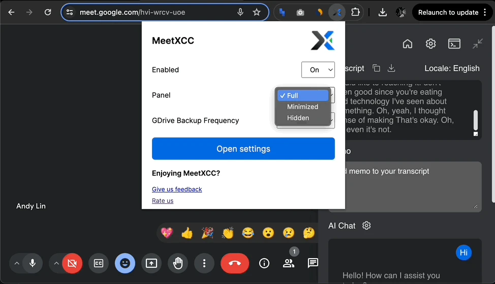This screenshot has width=495, height=284.
Task: Click Relaunch to update button
Action: point(448,12)
